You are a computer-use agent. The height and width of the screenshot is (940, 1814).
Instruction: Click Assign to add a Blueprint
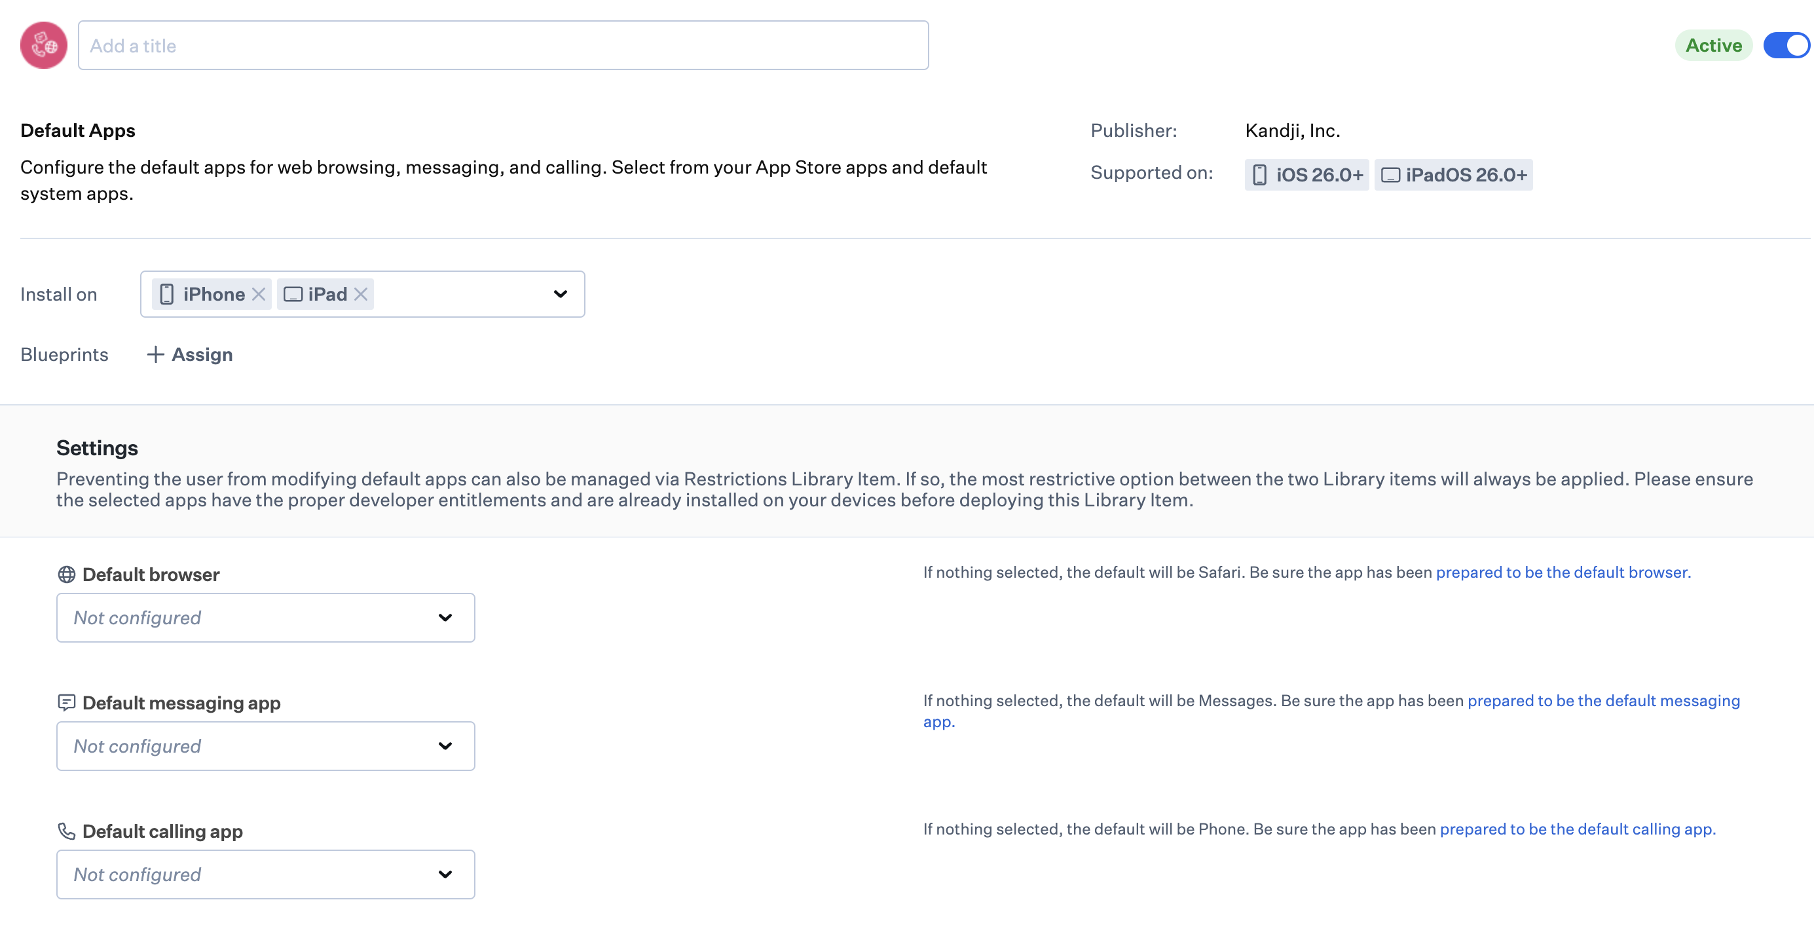click(x=189, y=354)
